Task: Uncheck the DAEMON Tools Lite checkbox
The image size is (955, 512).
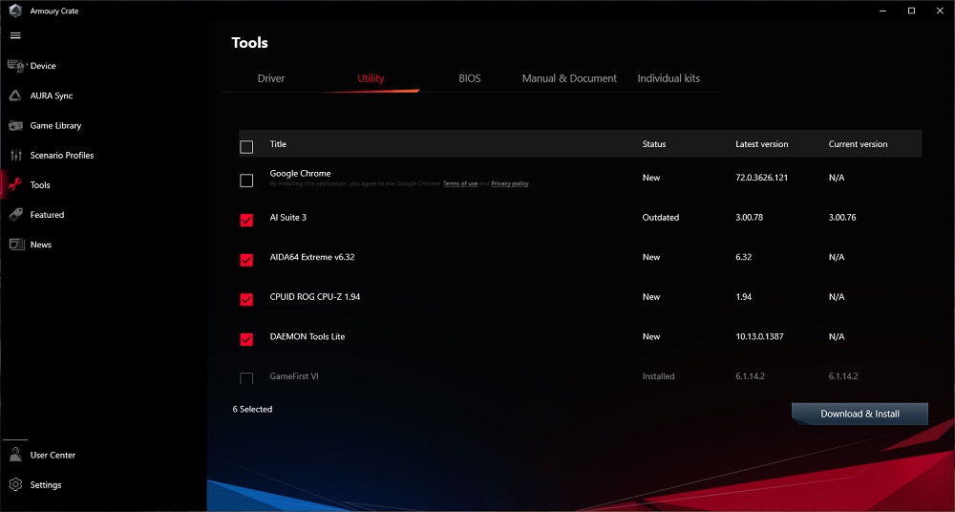Action: tap(246, 339)
